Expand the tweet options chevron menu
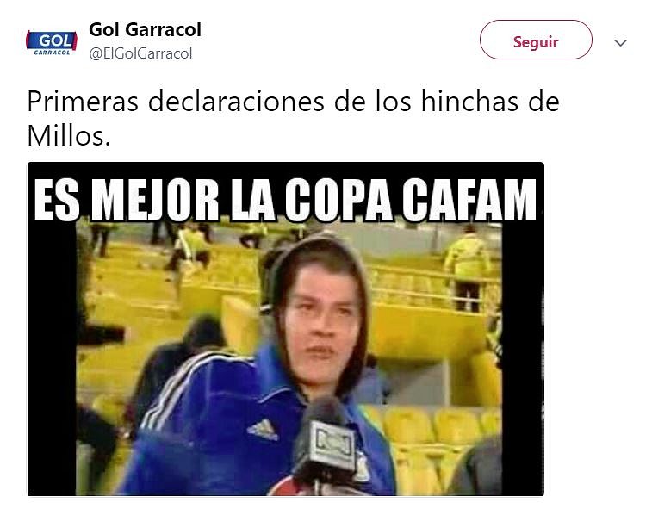Viewport: 652px width, 509px height. pyautogui.click(x=620, y=42)
